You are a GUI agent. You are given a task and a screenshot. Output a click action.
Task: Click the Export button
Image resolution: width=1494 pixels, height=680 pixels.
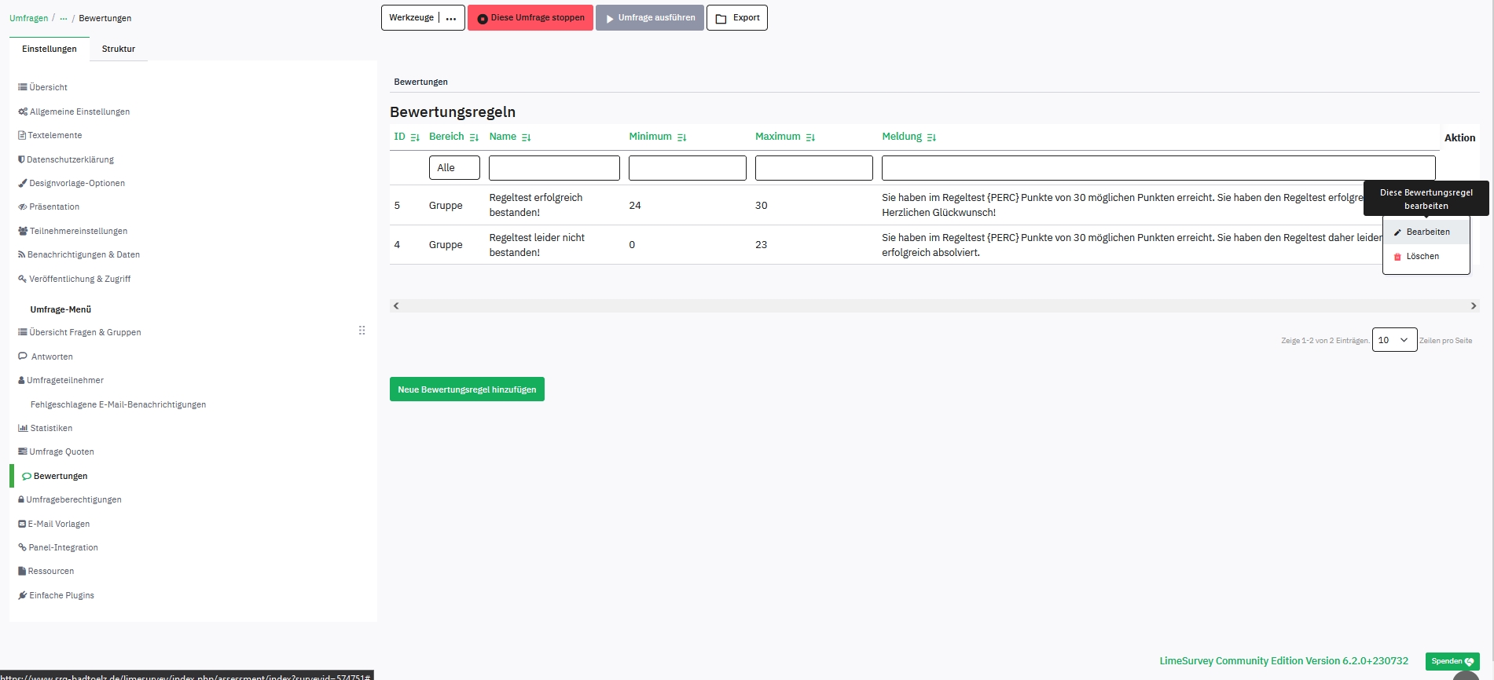736,18
